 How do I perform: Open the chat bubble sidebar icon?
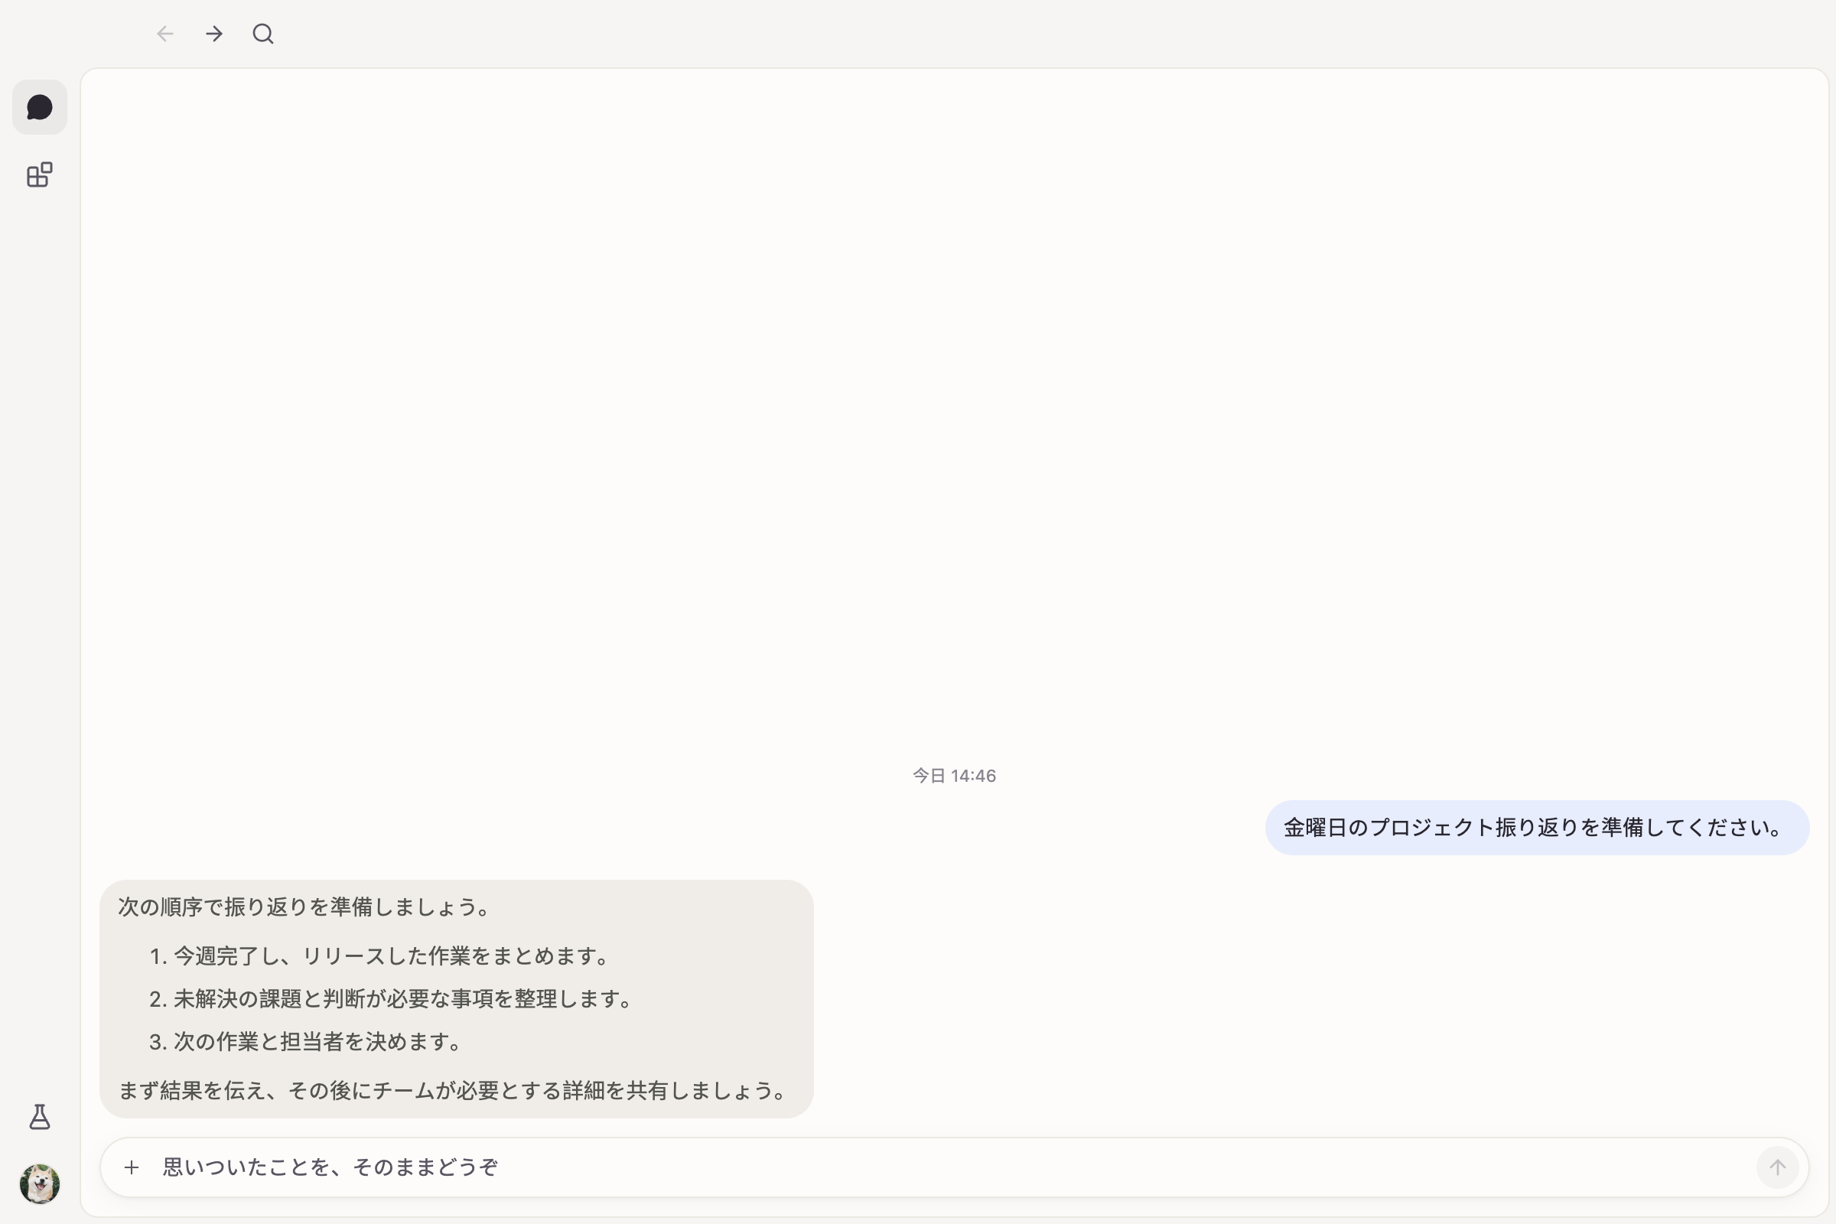coord(40,107)
